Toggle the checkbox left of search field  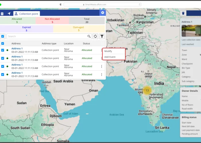[3, 36]
